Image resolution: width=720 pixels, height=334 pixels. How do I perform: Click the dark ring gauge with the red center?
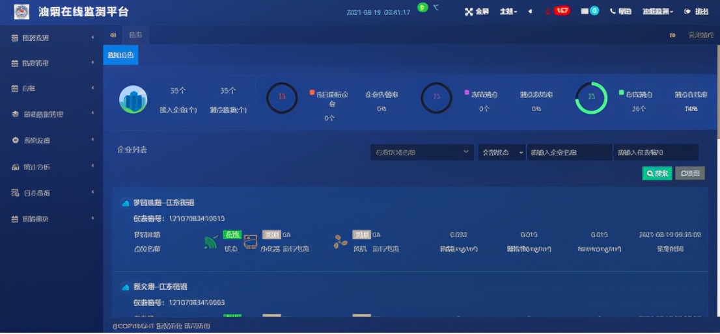(x=282, y=97)
